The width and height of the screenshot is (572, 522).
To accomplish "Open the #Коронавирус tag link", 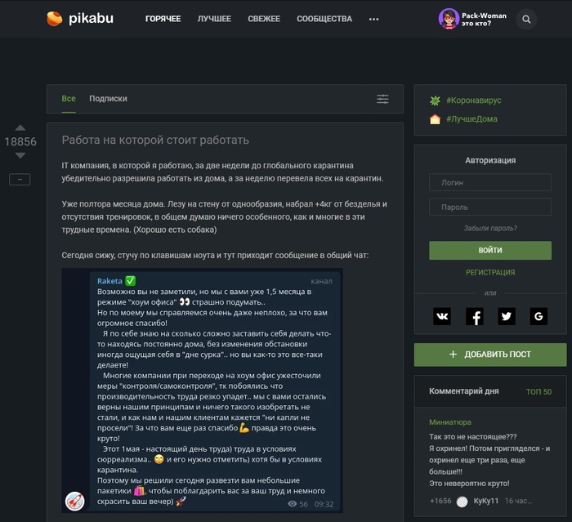I will (x=473, y=100).
